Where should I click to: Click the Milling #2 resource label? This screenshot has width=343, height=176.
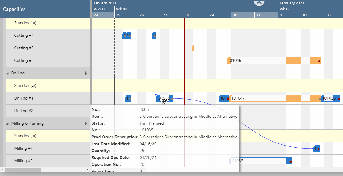[x=23, y=161]
